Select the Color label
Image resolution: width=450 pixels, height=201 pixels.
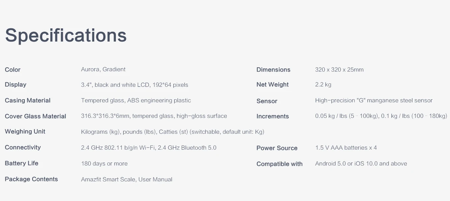[12, 70]
